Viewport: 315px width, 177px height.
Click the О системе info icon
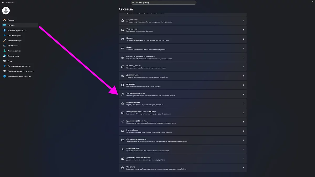pyautogui.click(x=123, y=168)
